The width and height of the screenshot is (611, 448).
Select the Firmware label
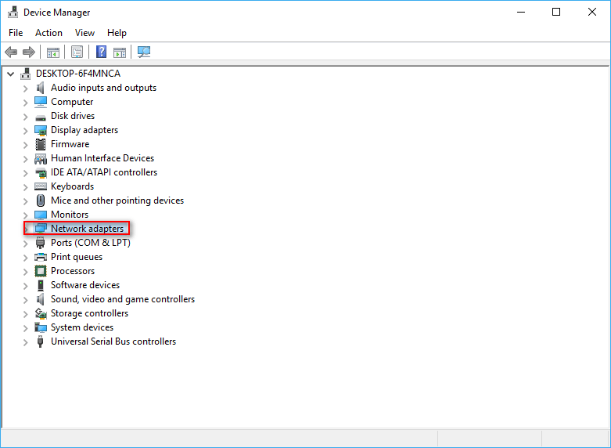tap(70, 144)
